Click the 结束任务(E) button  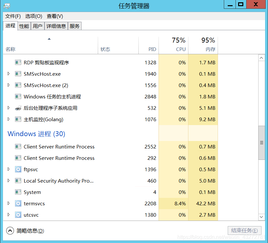(x=244, y=231)
